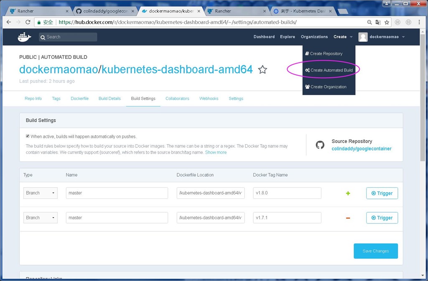Click the Show more link

click(216, 153)
